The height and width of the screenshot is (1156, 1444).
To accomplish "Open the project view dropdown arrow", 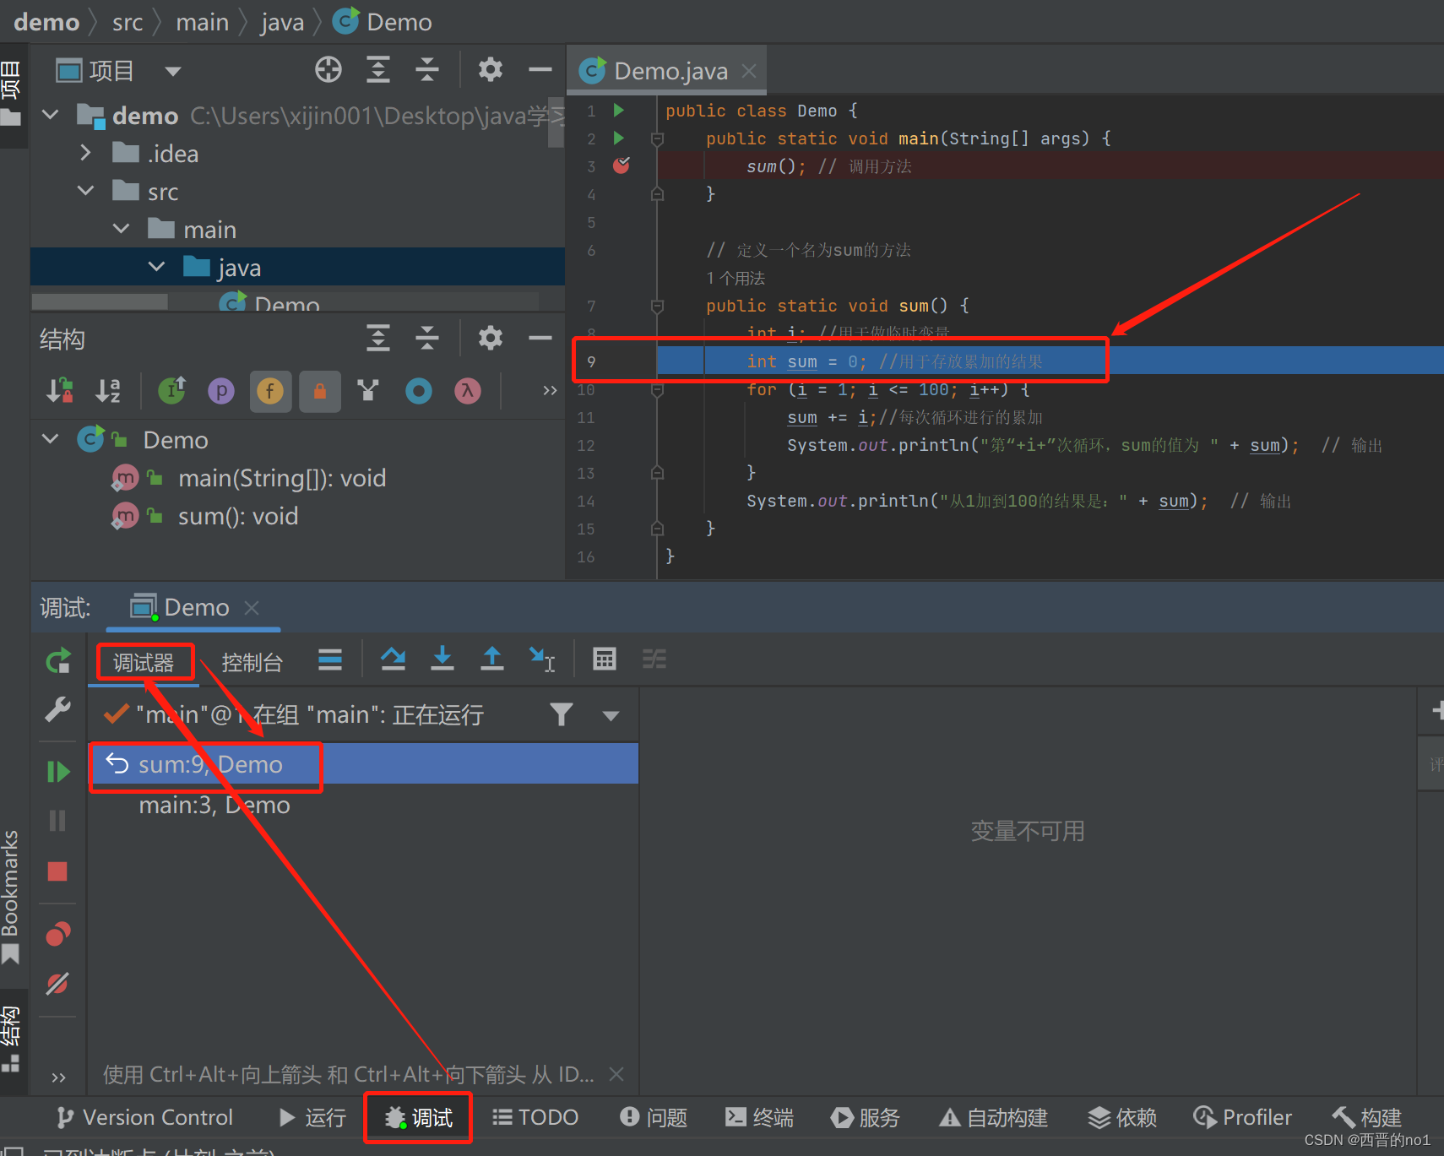I will click(173, 71).
